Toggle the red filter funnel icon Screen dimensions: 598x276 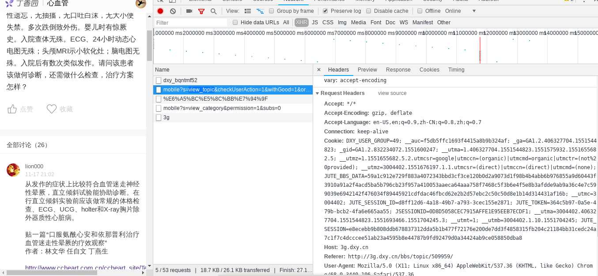tap(201, 11)
